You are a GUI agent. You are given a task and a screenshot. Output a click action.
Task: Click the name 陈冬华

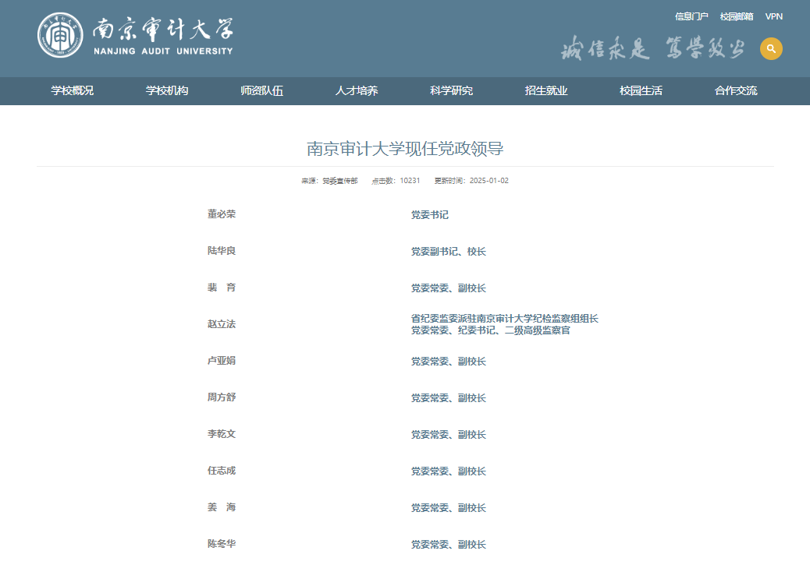point(222,544)
